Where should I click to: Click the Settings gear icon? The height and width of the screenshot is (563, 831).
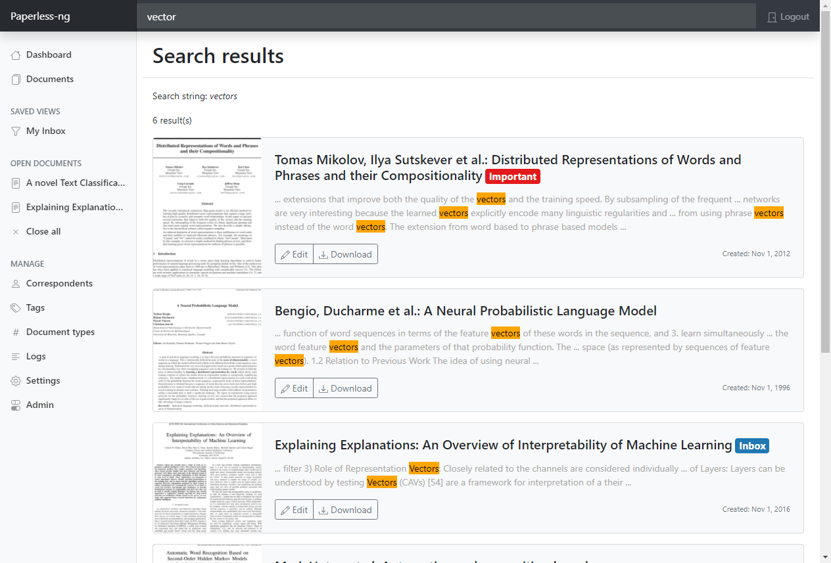(16, 381)
